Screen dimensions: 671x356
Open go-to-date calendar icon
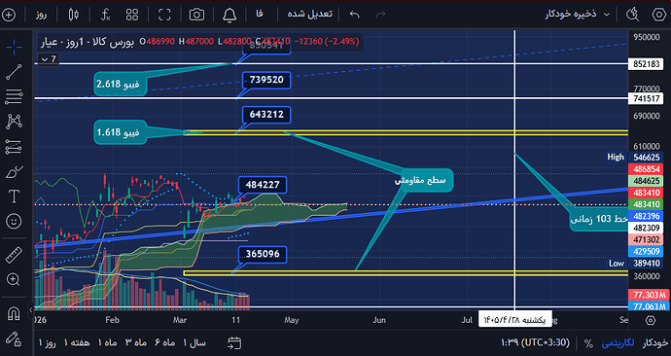[234, 343]
